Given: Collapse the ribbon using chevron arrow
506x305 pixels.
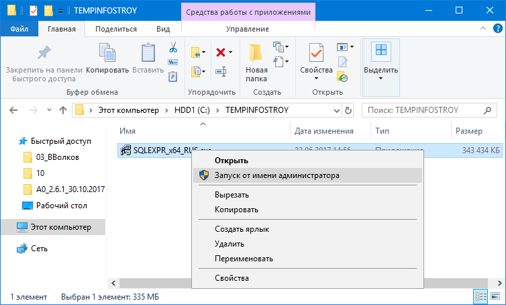Looking at the screenshot, I should point(484,29).
